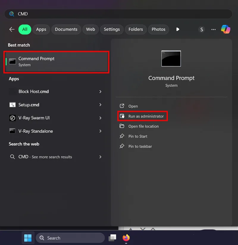Choose Pin to Start
The image size is (238, 245).
click(x=138, y=136)
